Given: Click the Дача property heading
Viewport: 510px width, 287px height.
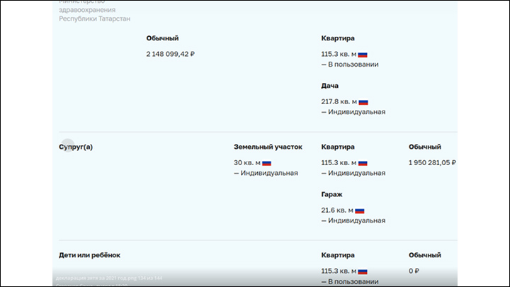Looking at the screenshot, I should point(329,86).
